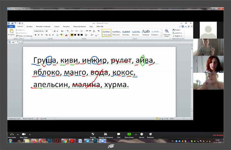Expand the numbering list dropdown arrow

[x=79, y=31]
